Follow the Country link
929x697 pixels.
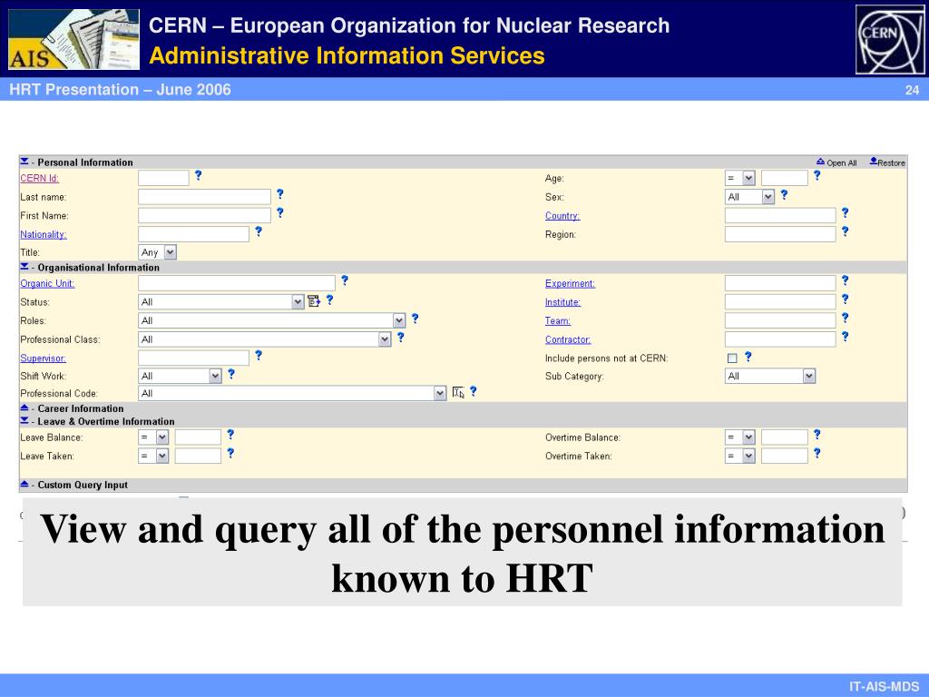562,216
